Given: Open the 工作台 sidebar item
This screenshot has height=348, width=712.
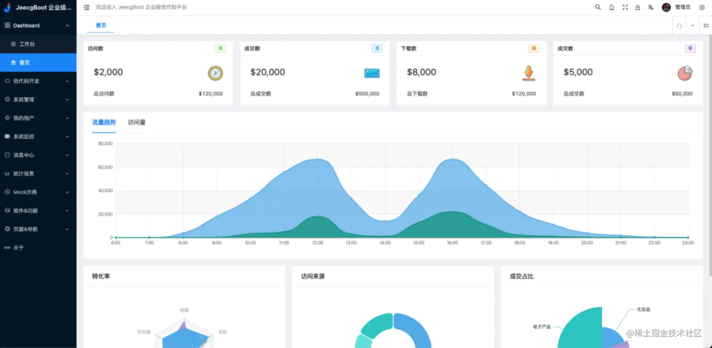Looking at the screenshot, I should 38,44.
